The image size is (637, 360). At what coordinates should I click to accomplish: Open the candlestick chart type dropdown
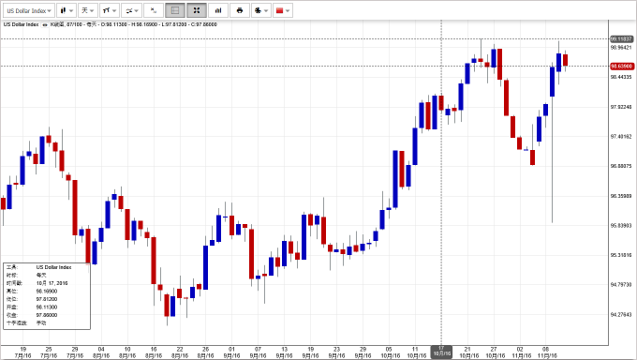tap(67, 10)
